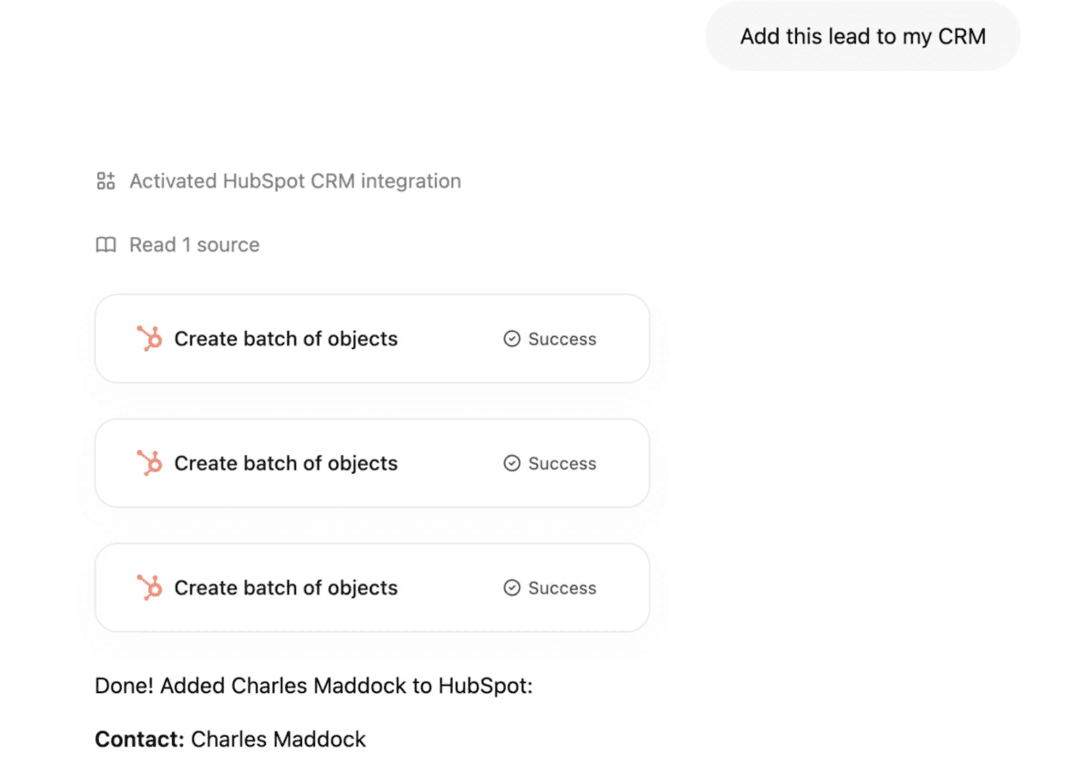Viewport: 1085px width, 764px height.
Task: Select the "Add this lead to my CRM" message
Action: point(862,36)
